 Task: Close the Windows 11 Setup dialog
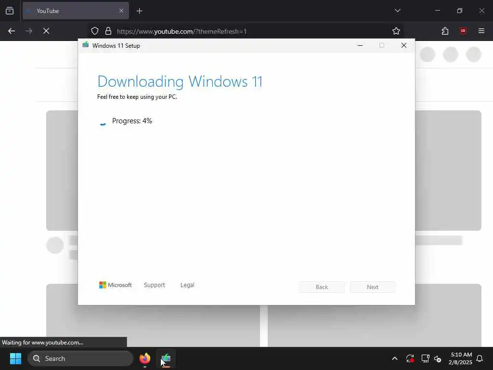tap(404, 46)
